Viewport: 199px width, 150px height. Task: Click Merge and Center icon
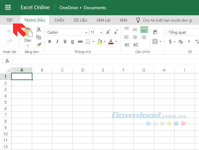155,41
